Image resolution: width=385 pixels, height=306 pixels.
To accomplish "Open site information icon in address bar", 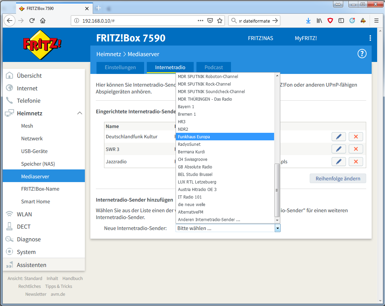I will pos(77,21).
